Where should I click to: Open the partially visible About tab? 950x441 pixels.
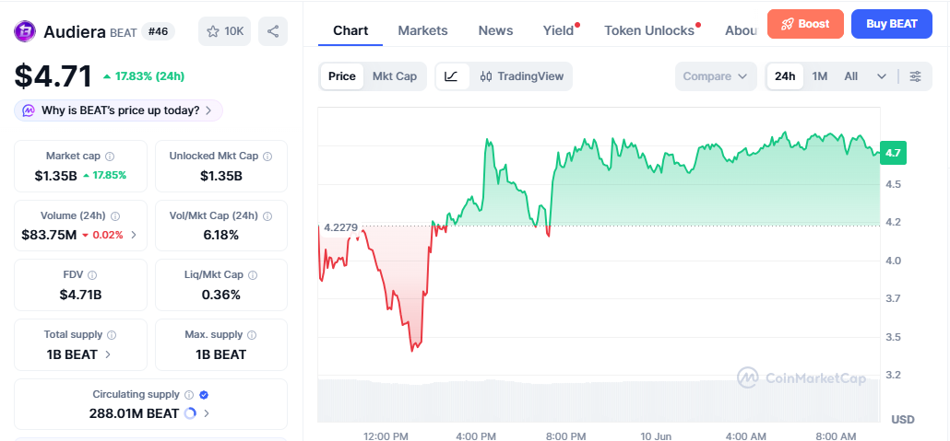(x=741, y=30)
